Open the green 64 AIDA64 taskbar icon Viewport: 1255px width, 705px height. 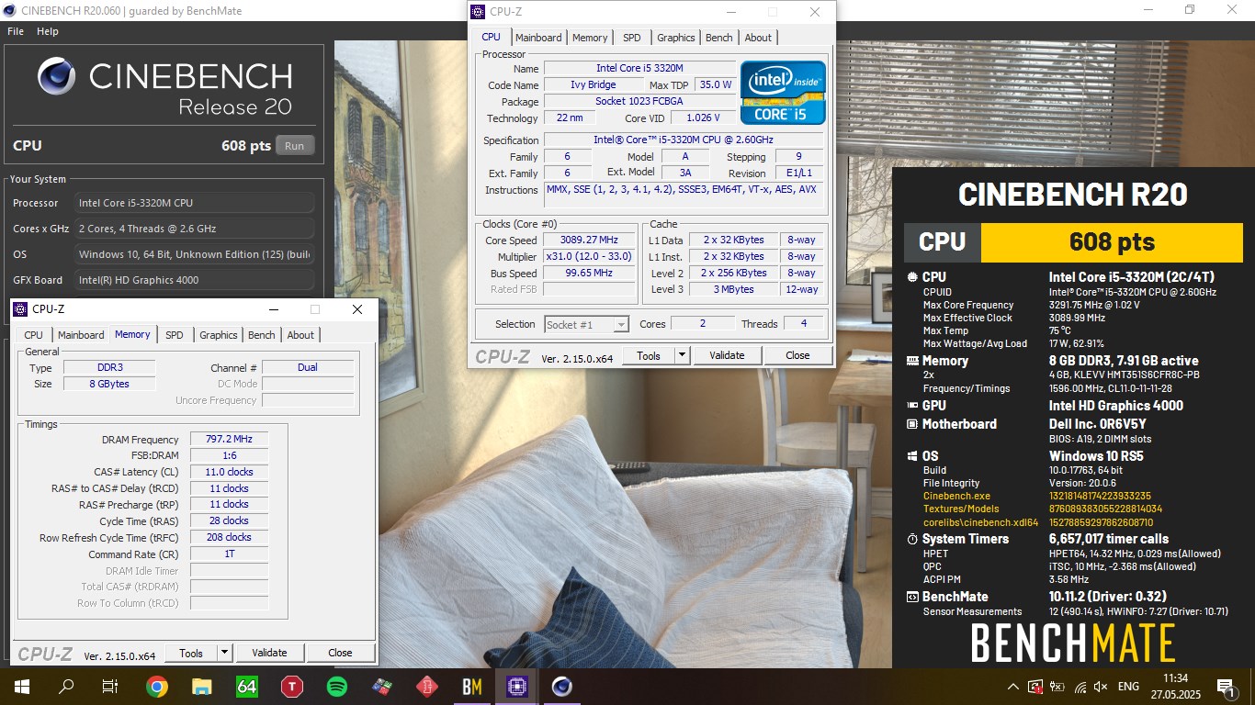coord(247,686)
